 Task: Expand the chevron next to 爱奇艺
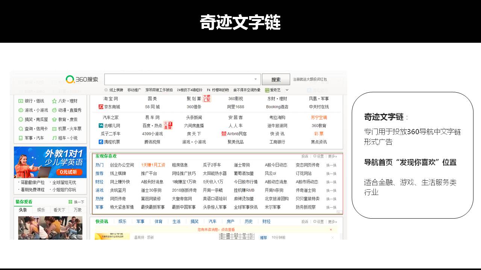[287, 90]
